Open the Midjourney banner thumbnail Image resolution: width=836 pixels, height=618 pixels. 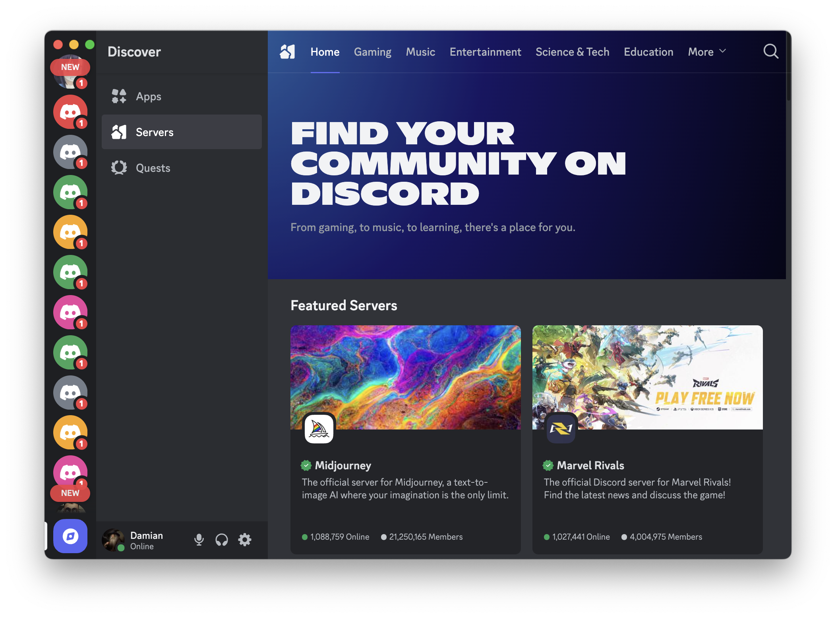pyautogui.click(x=405, y=374)
